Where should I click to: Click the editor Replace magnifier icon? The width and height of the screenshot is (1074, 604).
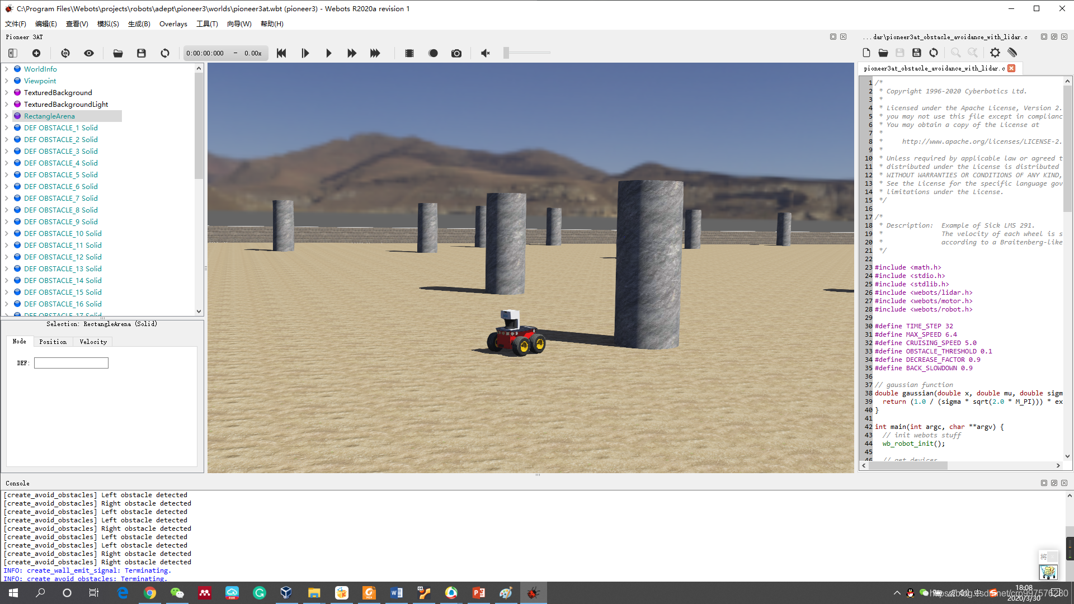[973, 53]
